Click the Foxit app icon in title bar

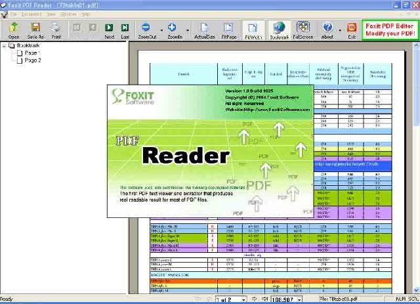click(3, 5)
